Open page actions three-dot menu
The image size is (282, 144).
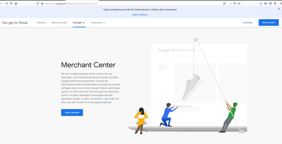tap(230, 4)
